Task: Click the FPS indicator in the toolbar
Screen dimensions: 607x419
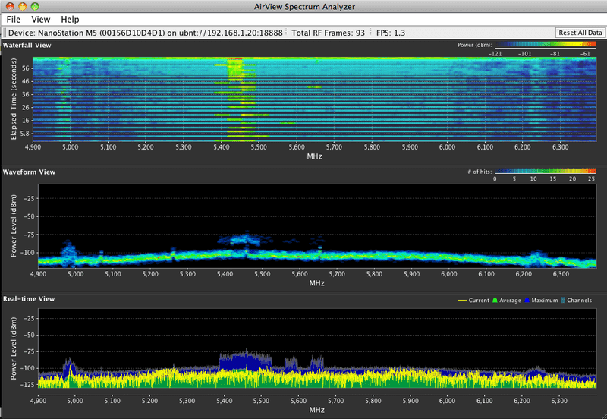Action: click(392, 33)
